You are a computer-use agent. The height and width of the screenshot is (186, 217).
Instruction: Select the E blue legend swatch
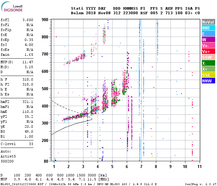point(208,34)
